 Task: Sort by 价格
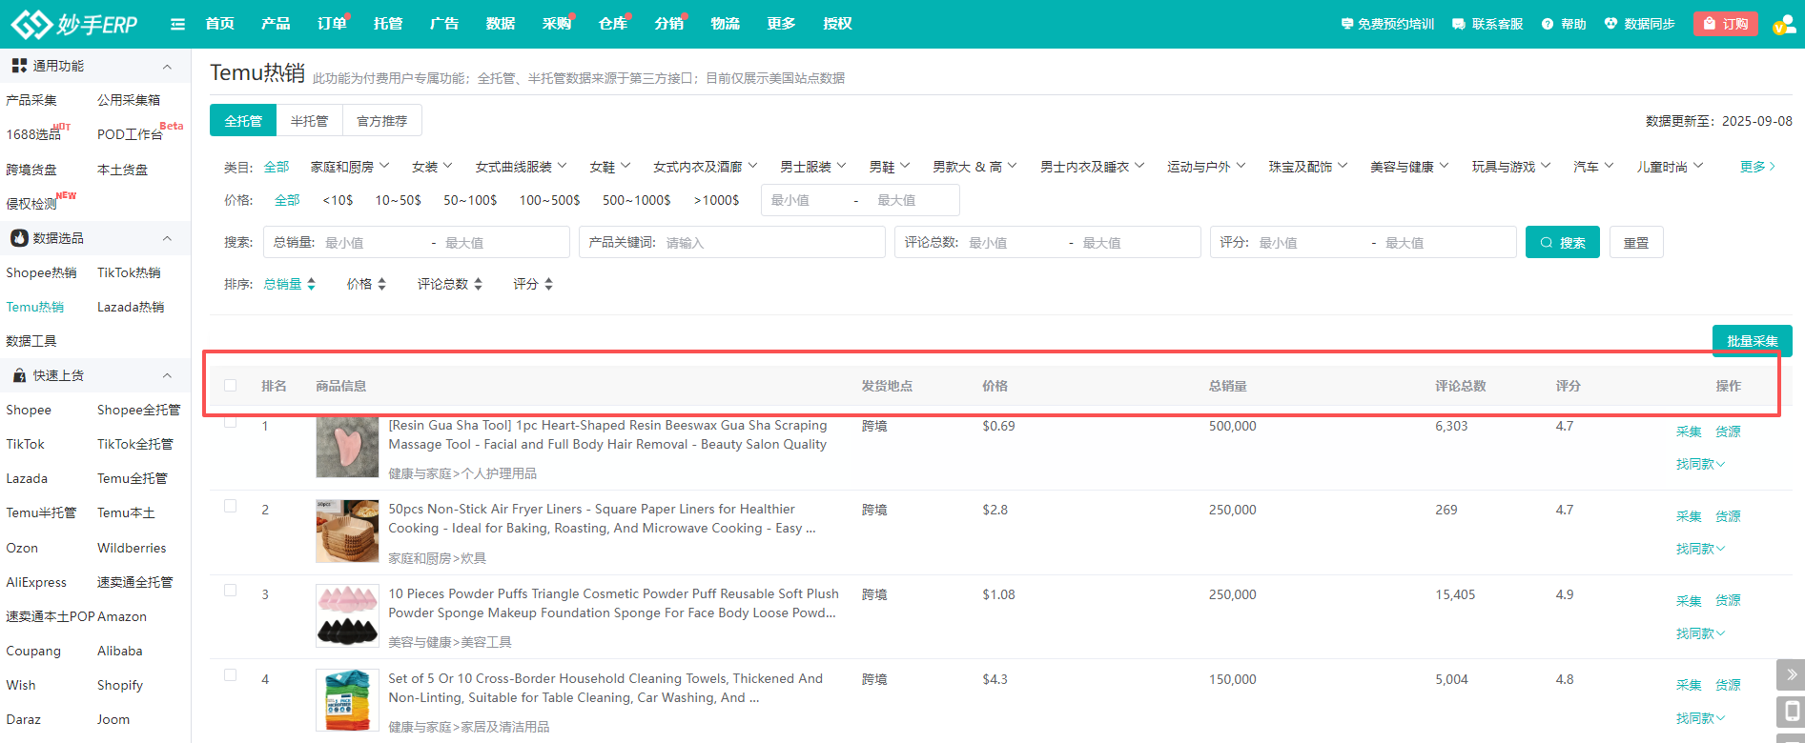point(366,284)
